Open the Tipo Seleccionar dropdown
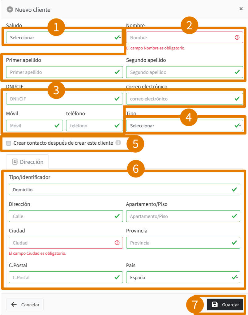This screenshot has height=315, width=248. [185, 126]
